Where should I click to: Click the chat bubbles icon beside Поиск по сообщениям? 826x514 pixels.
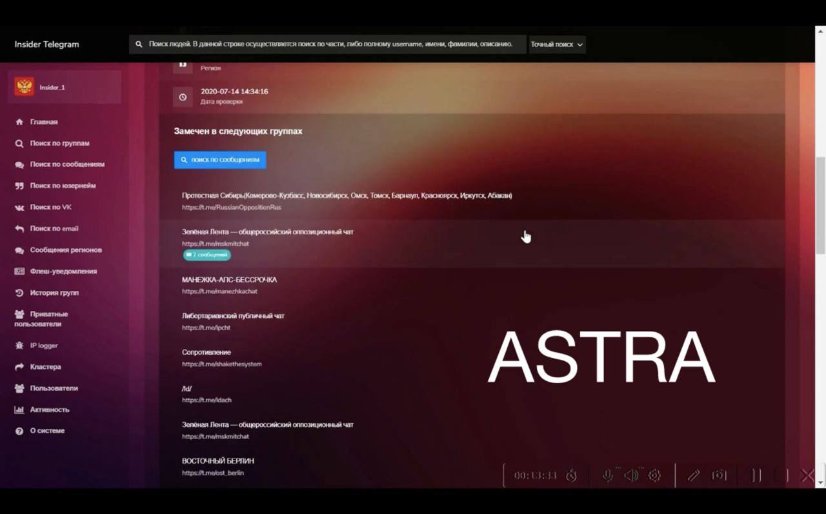[19, 164]
